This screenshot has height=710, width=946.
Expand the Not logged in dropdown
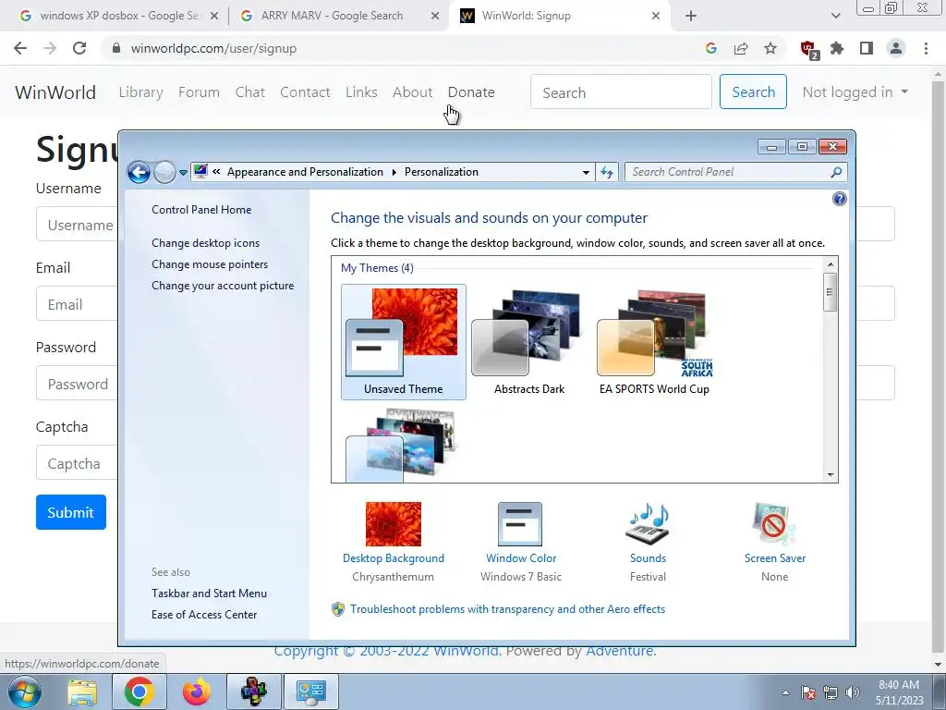pyautogui.click(x=855, y=92)
